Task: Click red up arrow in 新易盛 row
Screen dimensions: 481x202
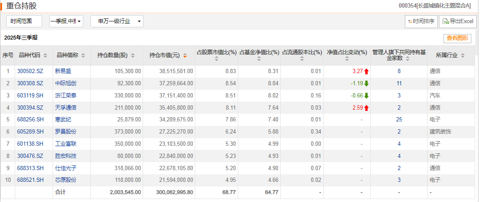Action: point(366,72)
